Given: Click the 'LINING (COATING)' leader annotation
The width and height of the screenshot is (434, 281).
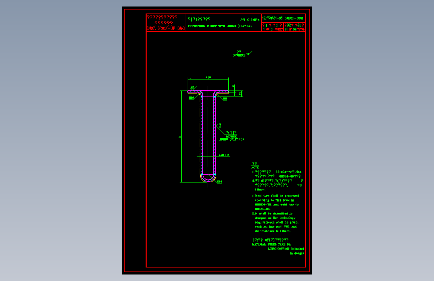Looking at the screenshot, I should coord(231,139).
